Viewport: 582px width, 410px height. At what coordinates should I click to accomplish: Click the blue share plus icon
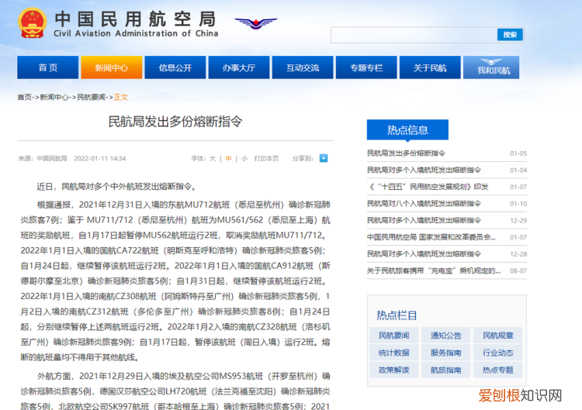[x=324, y=158]
